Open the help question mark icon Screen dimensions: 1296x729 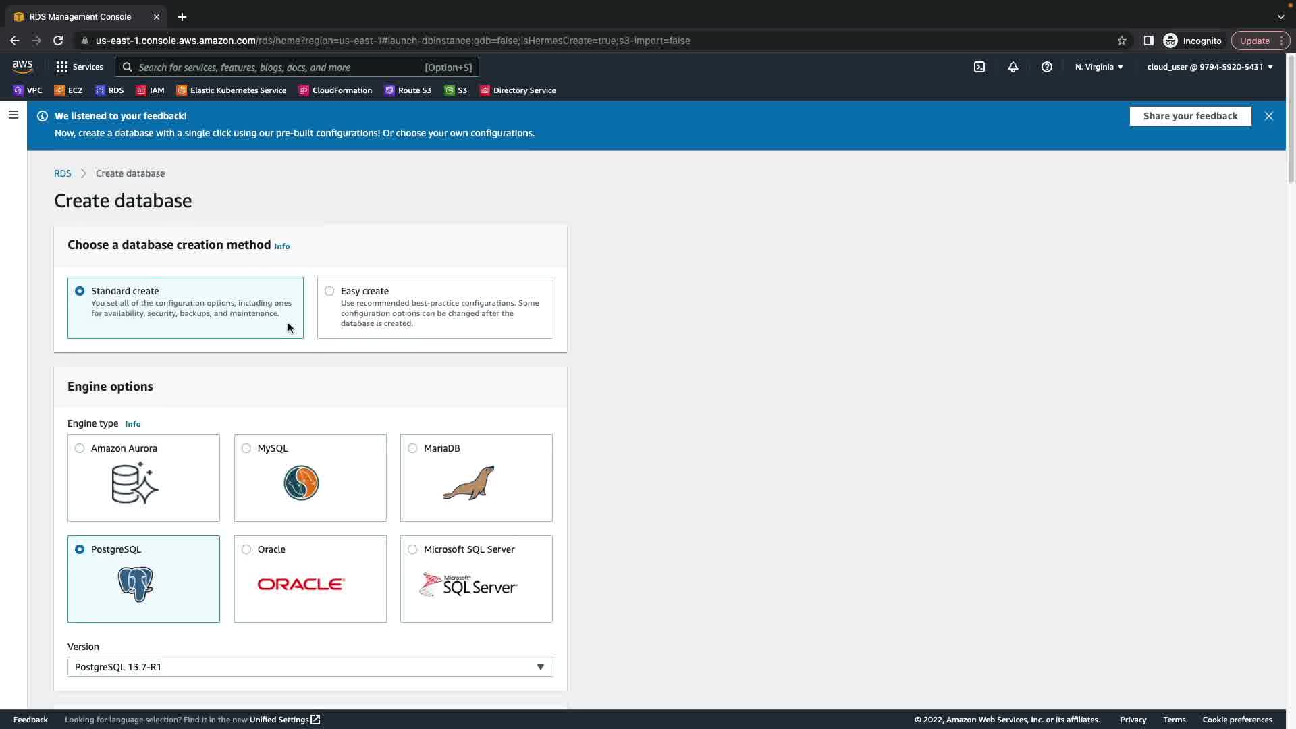1046,67
